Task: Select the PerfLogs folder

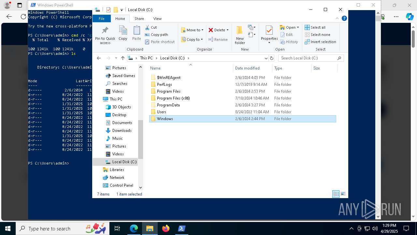Action: 243,85
